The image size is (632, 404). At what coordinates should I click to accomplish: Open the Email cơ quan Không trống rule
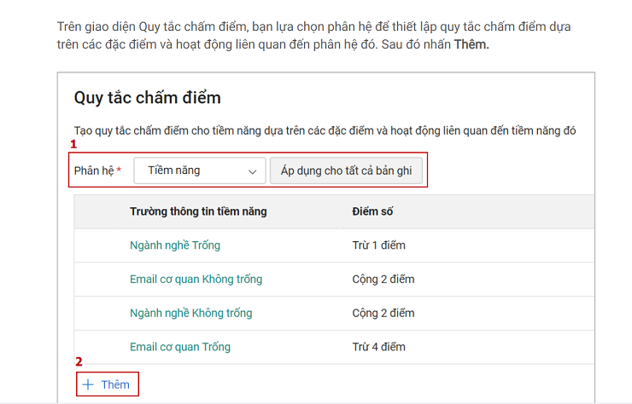coord(196,279)
